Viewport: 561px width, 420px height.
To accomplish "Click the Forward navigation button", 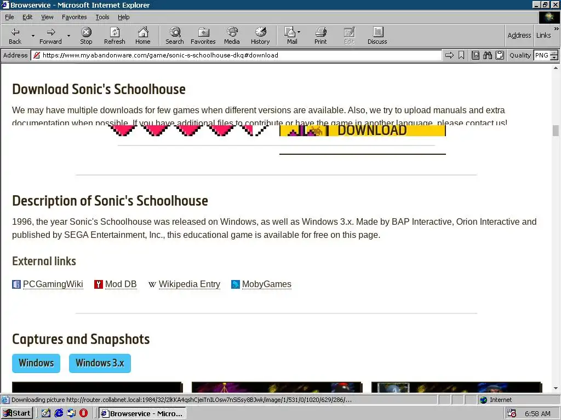I will [50, 36].
